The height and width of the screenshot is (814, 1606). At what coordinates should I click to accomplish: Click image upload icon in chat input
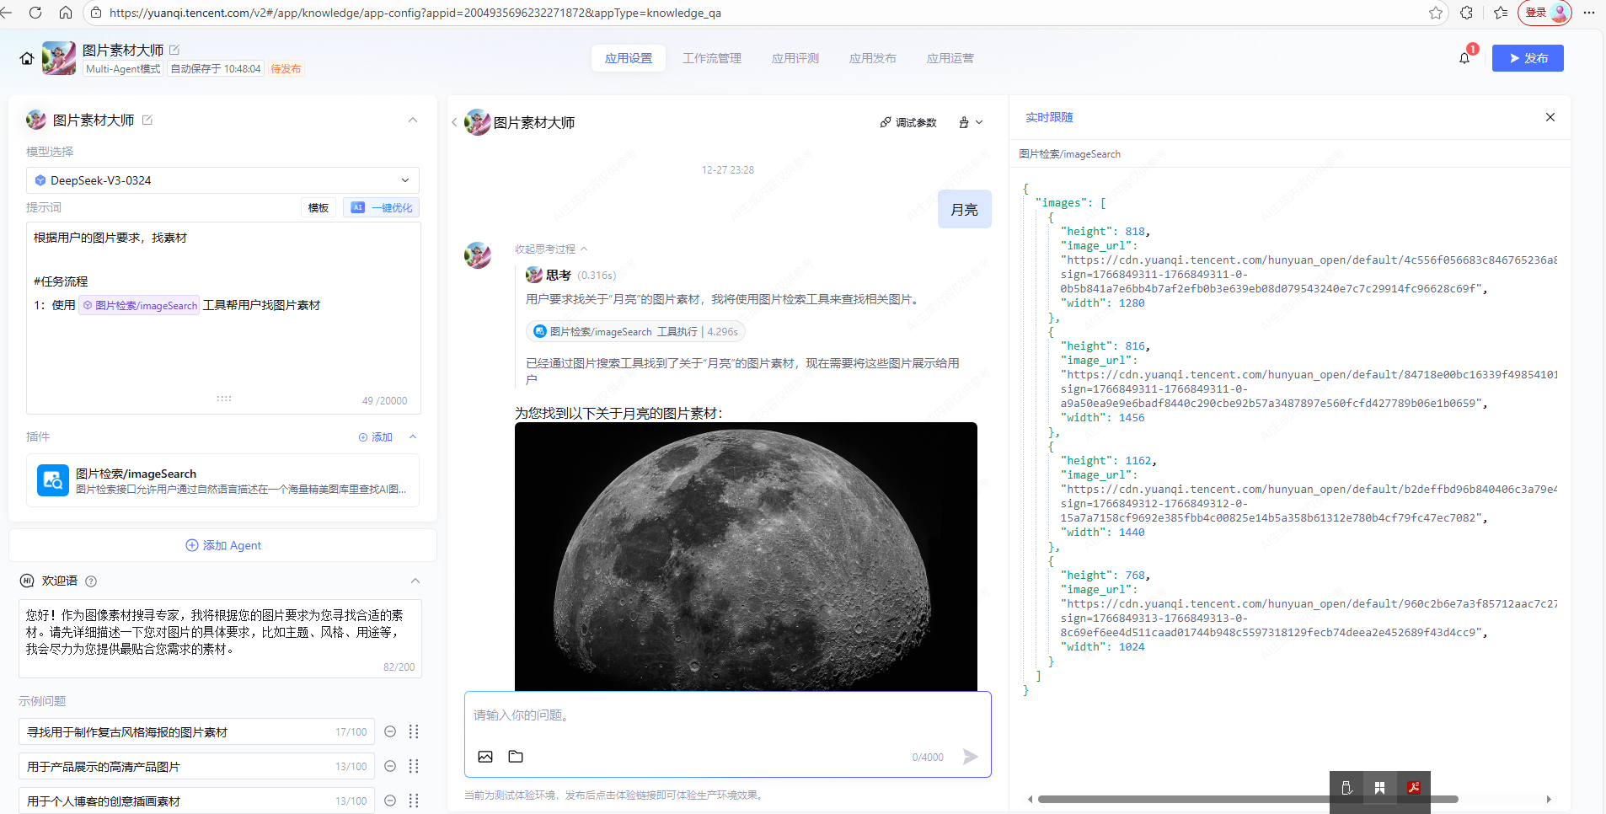(x=485, y=757)
